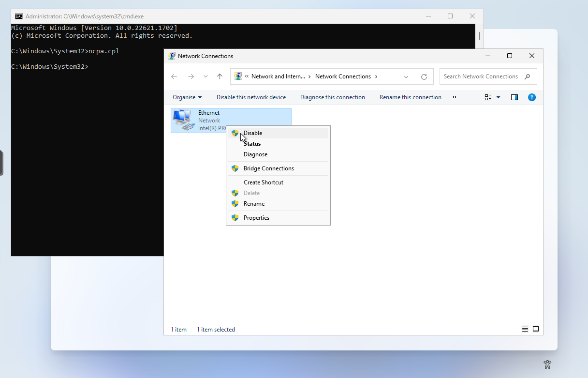This screenshot has width=588, height=378.
Task: Minimize the Command Prompt window
Action: 428,16
